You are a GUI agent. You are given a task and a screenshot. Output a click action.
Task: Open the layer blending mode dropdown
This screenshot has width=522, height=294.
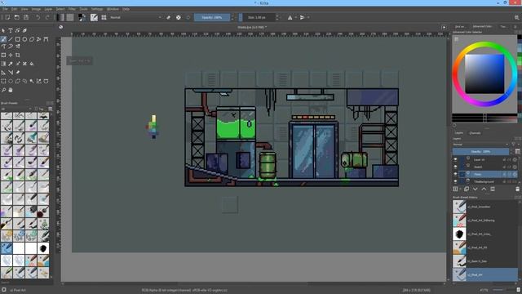(480, 145)
